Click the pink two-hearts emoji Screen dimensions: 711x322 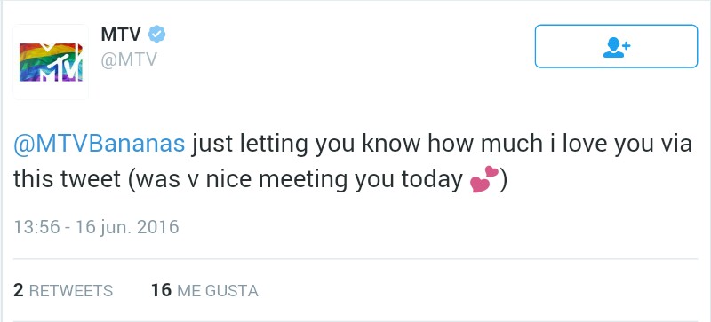(x=484, y=179)
